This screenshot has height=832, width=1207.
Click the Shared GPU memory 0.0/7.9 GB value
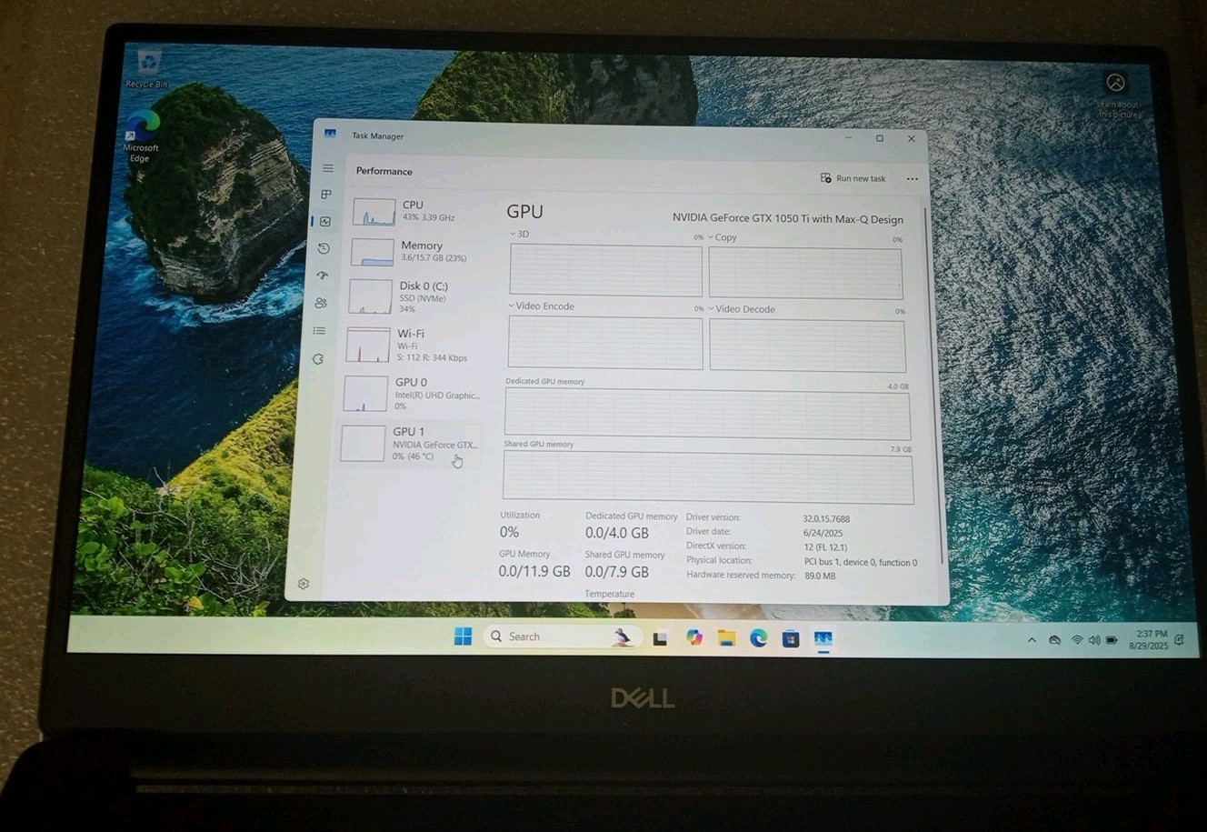point(617,572)
